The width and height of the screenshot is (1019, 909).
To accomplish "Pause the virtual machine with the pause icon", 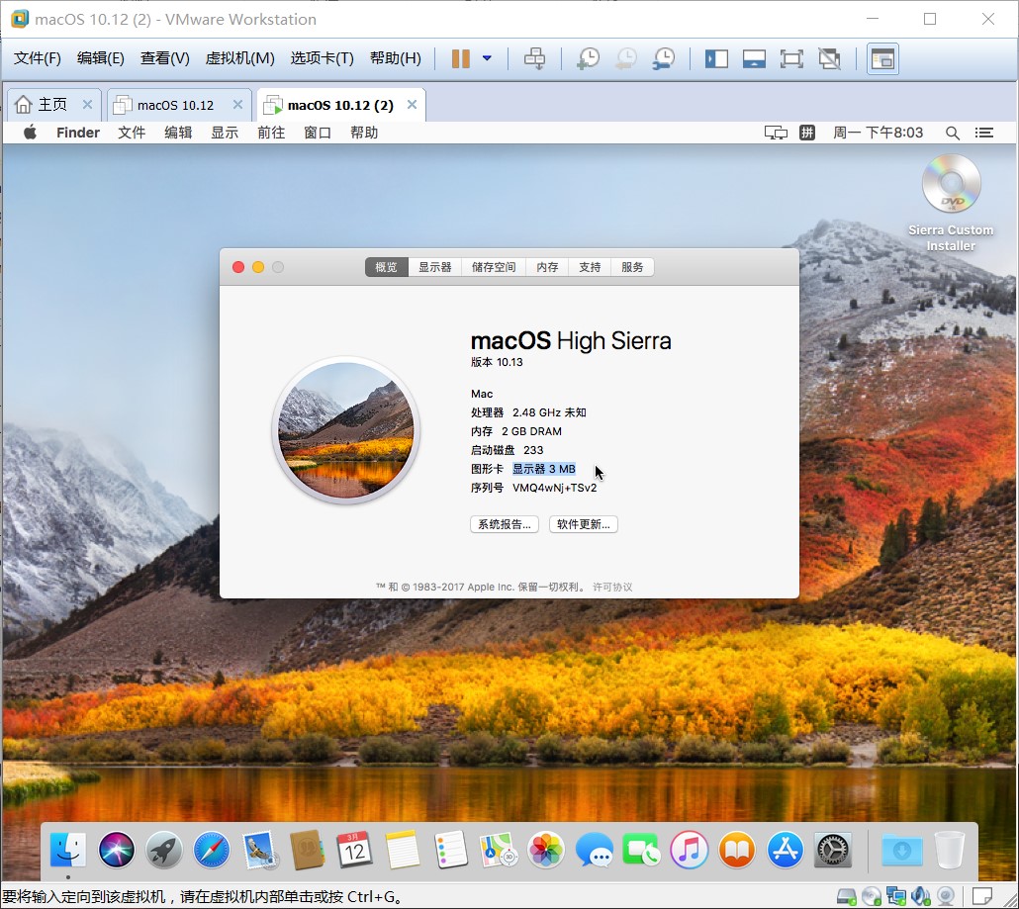I will click(460, 58).
